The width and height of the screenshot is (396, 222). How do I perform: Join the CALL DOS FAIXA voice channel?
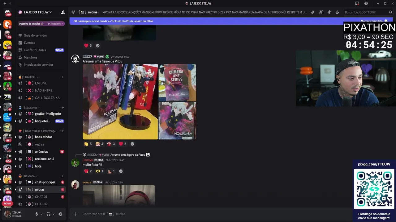click(x=41, y=98)
